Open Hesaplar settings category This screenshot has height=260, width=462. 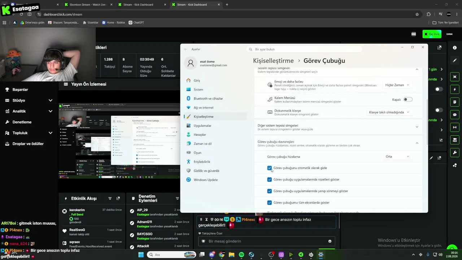pos(215,135)
